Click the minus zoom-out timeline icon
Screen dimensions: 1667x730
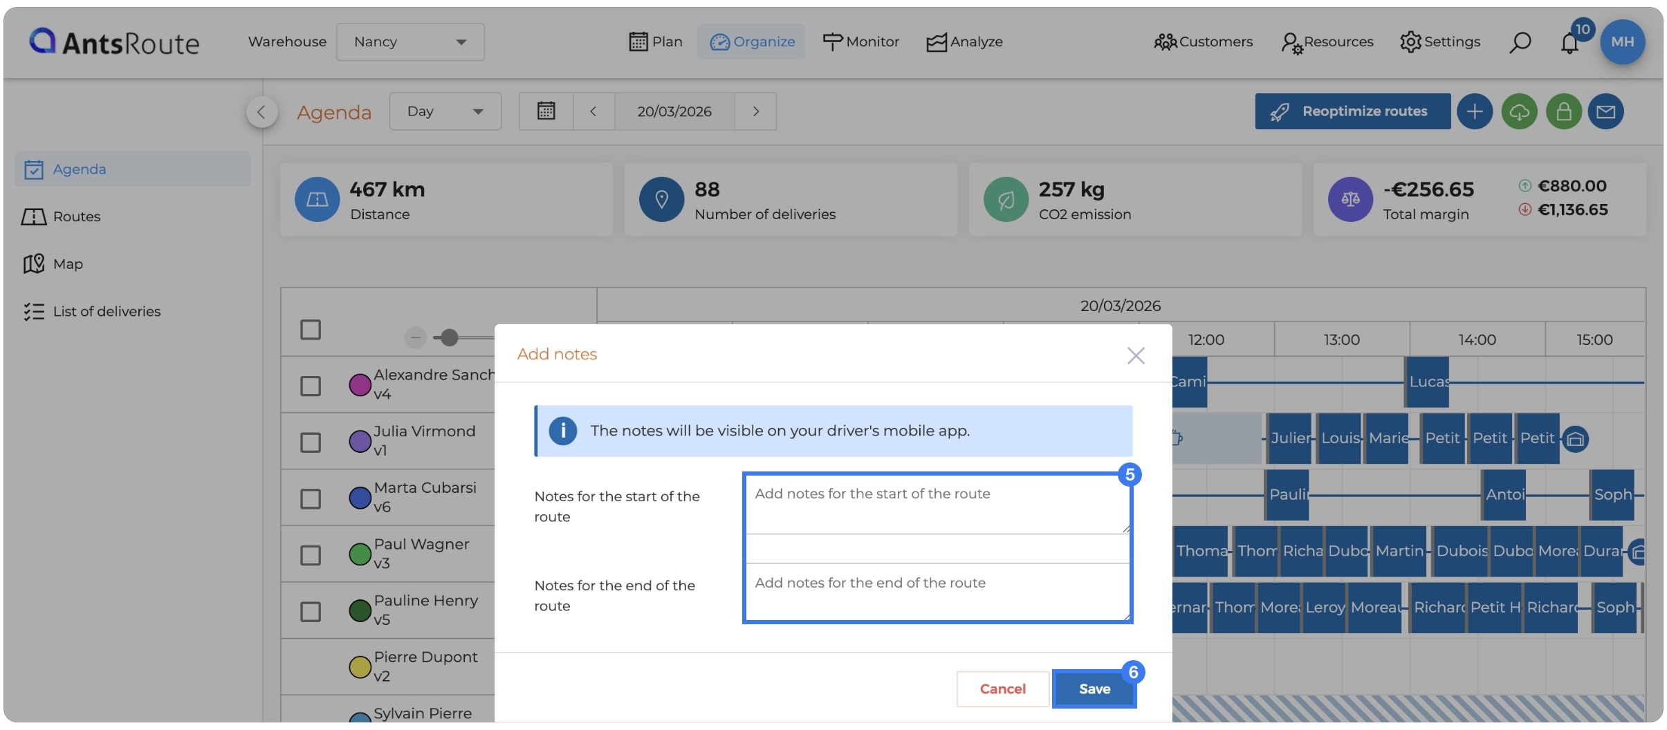click(415, 337)
